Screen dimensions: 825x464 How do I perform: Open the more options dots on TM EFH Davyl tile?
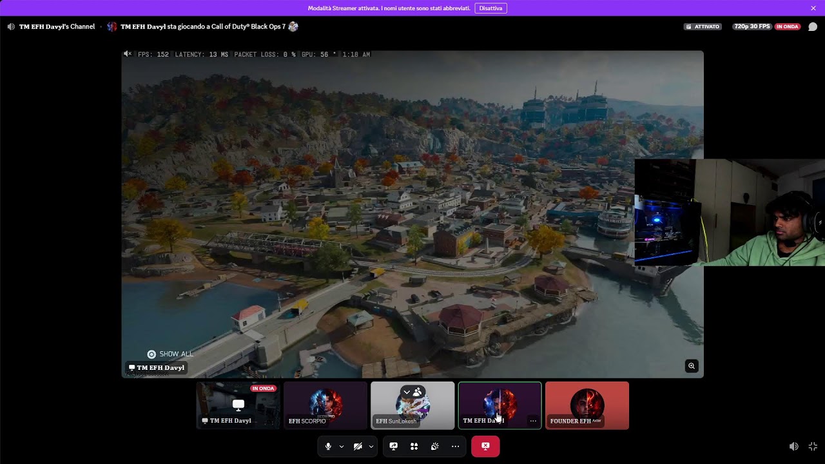(x=533, y=421)
